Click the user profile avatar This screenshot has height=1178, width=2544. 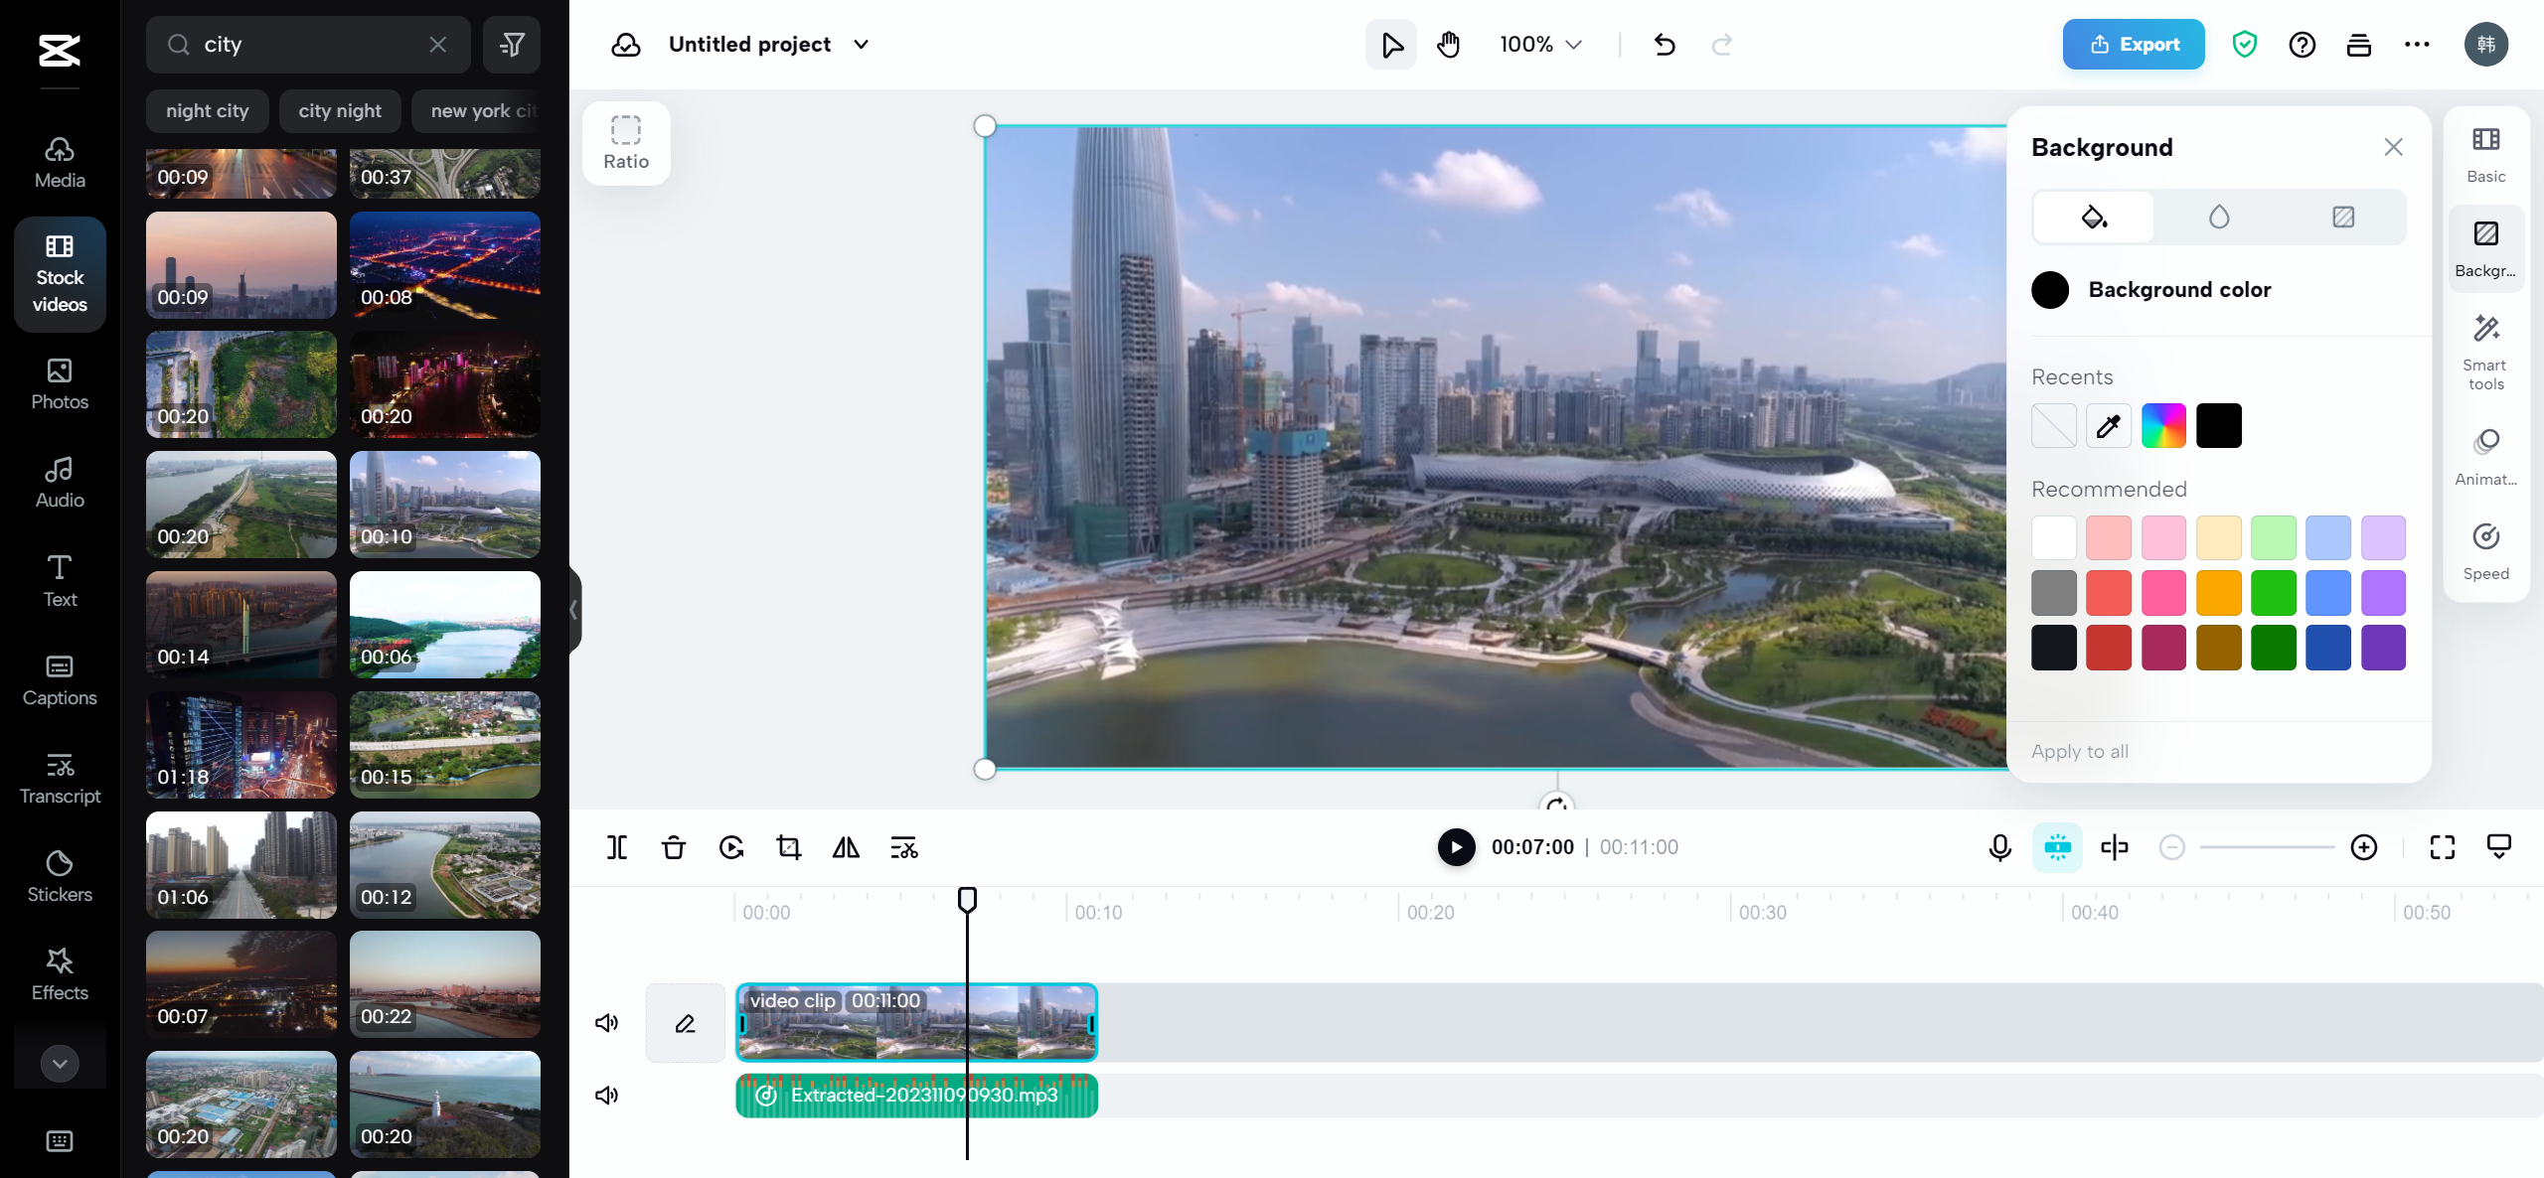point(2486,45)
